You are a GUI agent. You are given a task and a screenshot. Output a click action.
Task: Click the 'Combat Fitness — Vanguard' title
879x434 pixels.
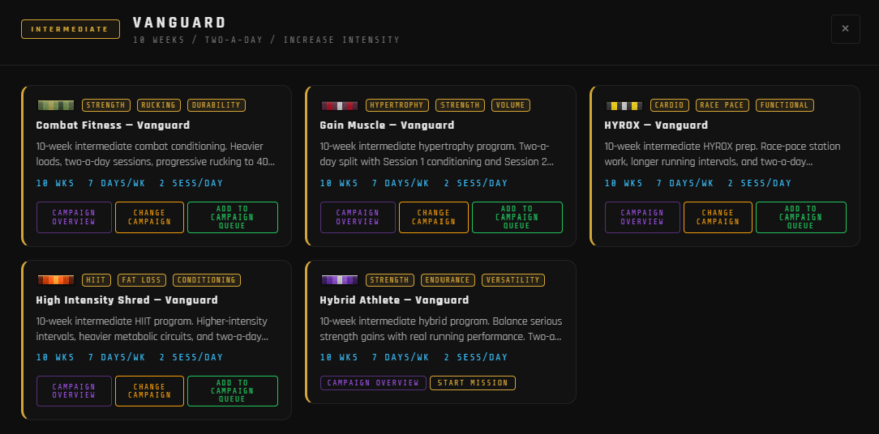(114, 126)
